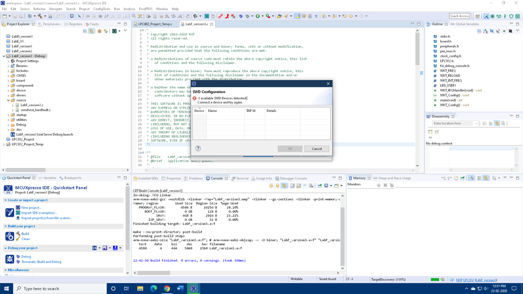Sort by the Device column header
Screen dimensions: 523x294
pyautogui.click(x=199, y=111)
